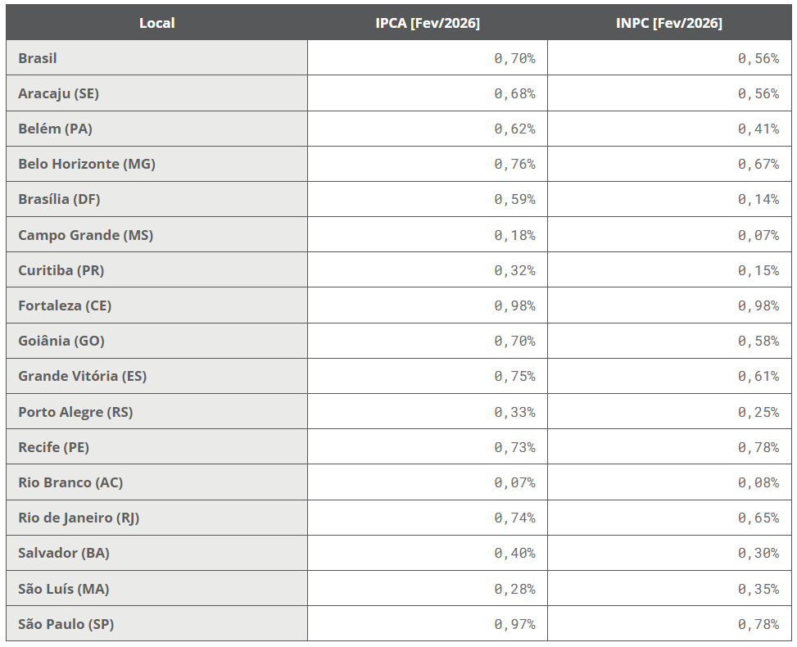This screenshot has height=647, width=797.
Task: Click the Recife (PE) row label
Action: tap(54, 447)
